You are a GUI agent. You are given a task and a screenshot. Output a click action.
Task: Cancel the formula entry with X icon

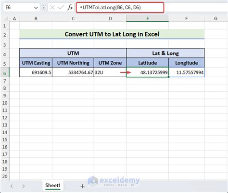tap(52, 7)
